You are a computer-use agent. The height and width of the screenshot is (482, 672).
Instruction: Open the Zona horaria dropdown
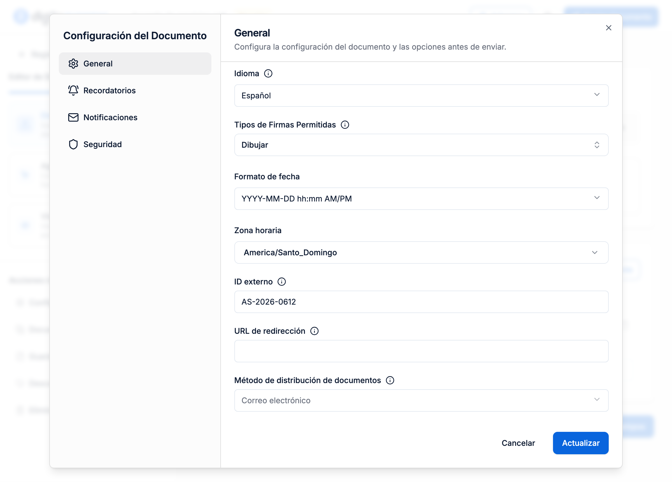tap(421, 253)
